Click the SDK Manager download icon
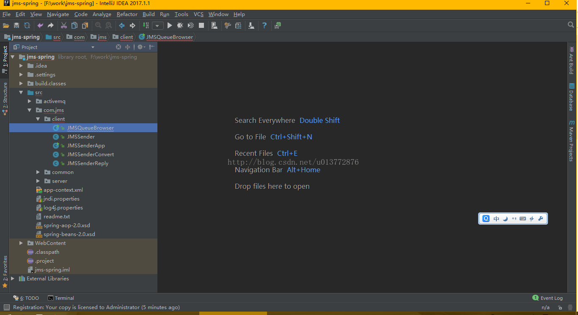This screenshot has width=578, height=315. pyautogui.click(x=251, y=25)
